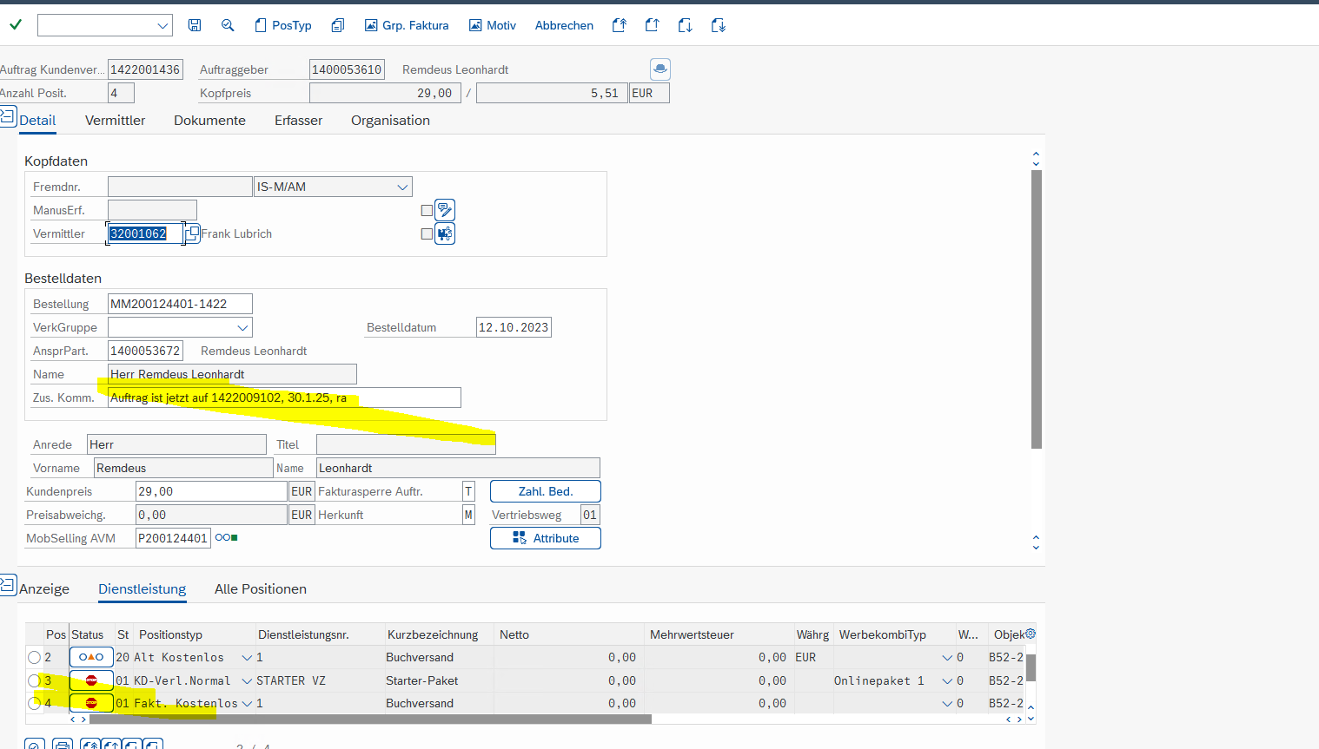This screenshot has height=749, width=1319.
Task: Click the table settings gear icon
Action: pos(1031,634)
